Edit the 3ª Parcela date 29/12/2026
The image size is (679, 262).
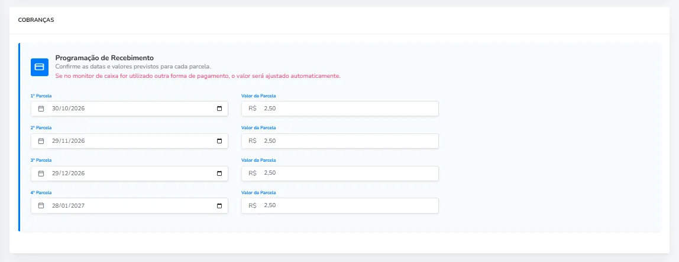coord(129,173)
